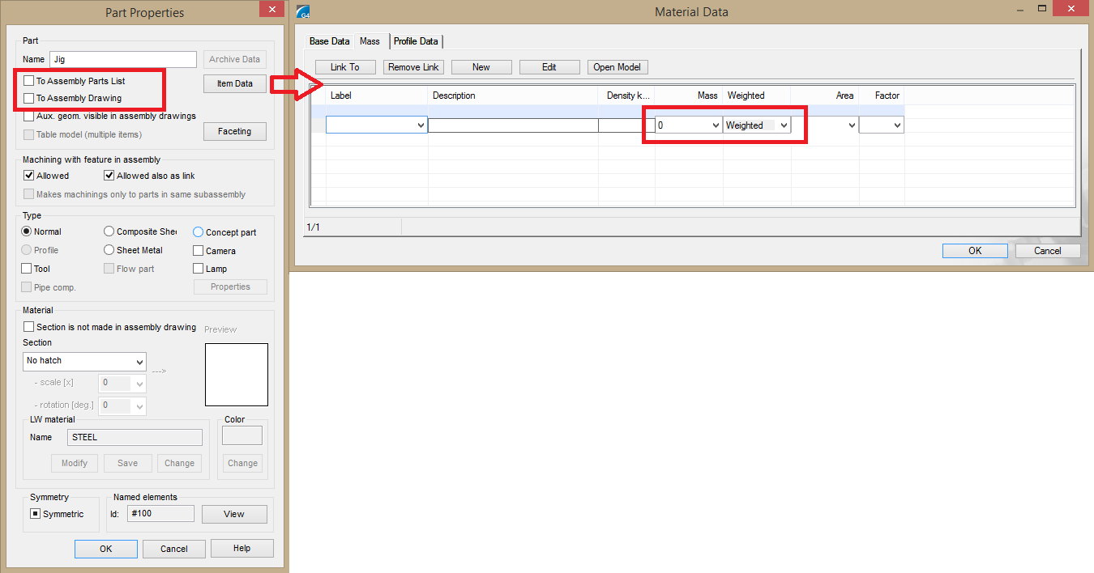Click the Open Model button
This screenshot has width=1094, height=573.
pos(618,67)
